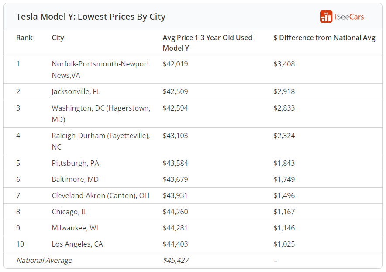
Task: Click the '$1,749' difference value
Action: tap(284, 180)
